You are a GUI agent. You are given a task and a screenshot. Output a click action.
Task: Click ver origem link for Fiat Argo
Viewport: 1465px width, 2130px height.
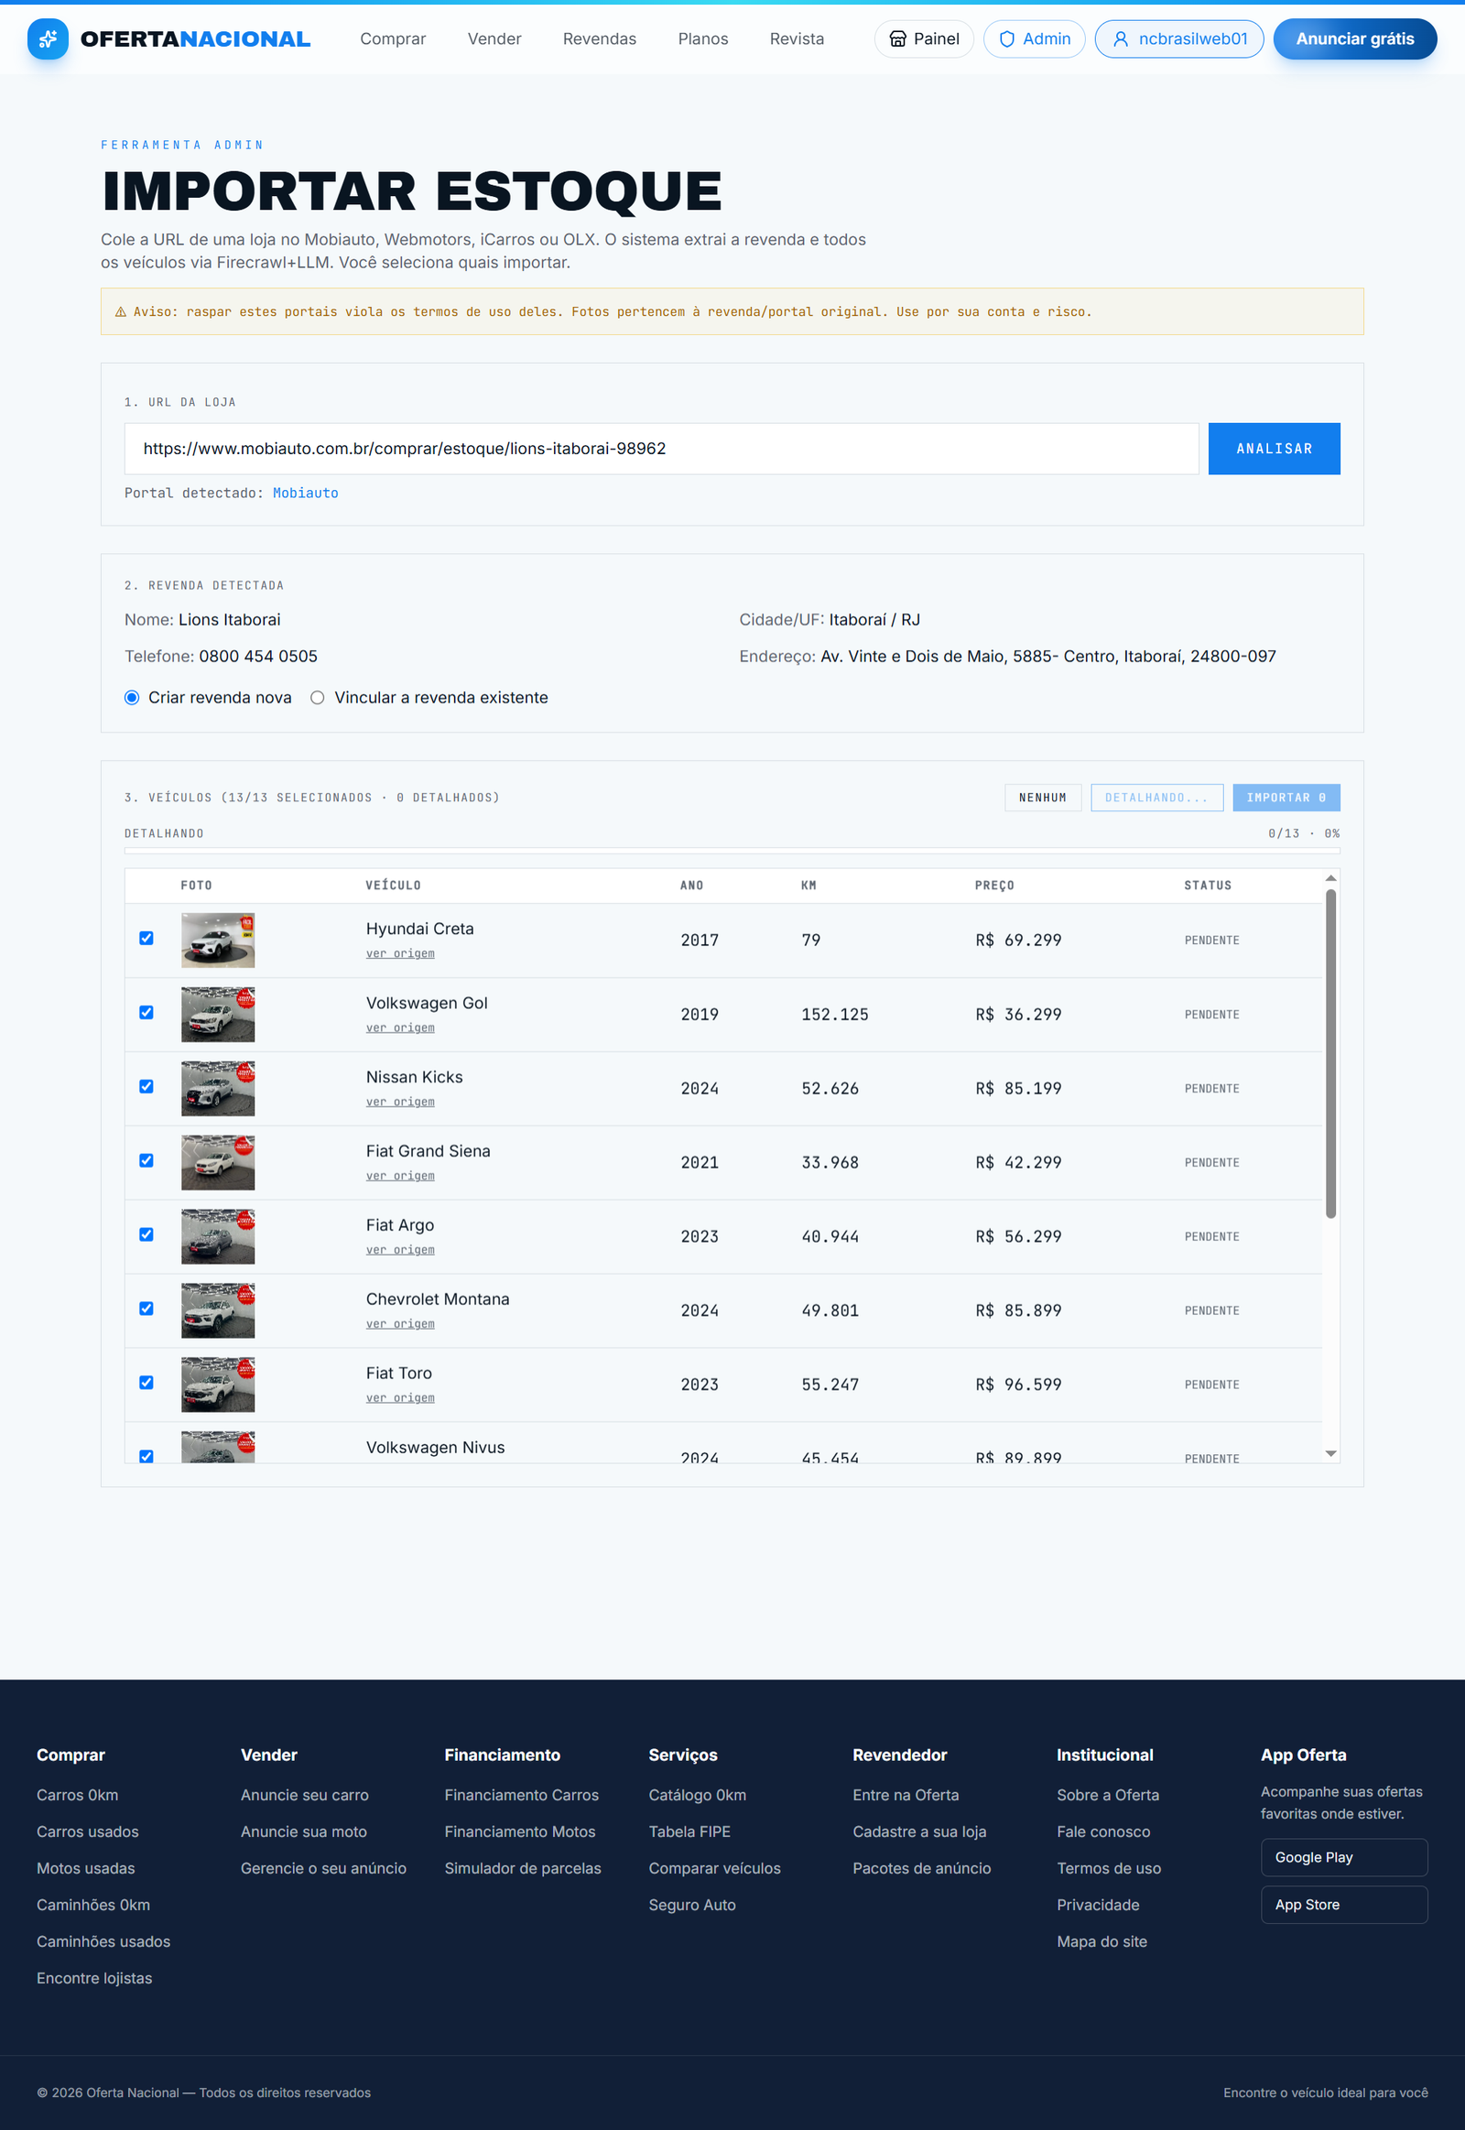(400, 1251)
